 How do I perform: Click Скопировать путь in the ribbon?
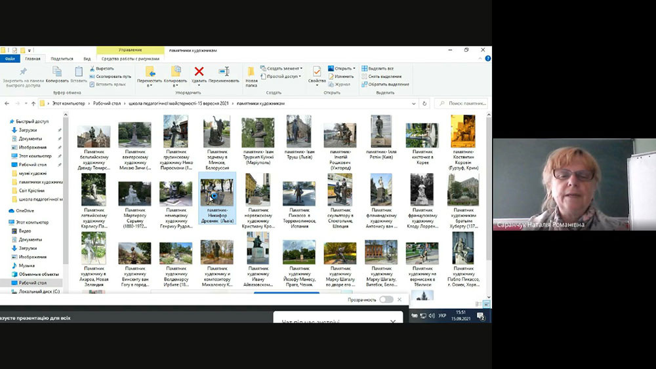pyautogui.click(x=110, y=77)
